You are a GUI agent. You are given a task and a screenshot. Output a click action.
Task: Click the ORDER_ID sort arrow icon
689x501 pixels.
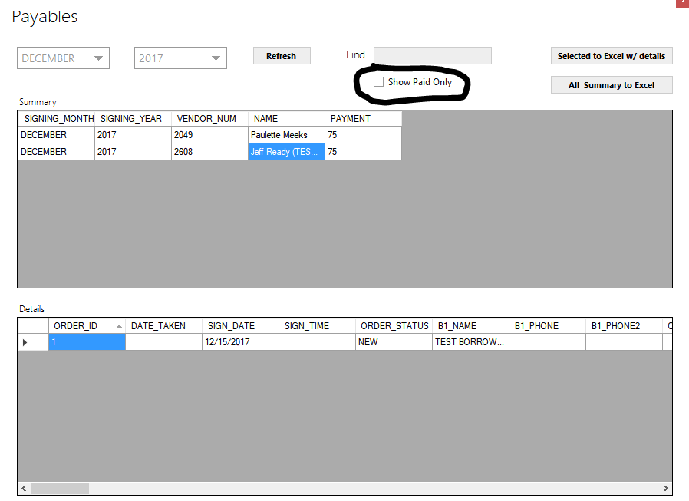coord(119,326)
